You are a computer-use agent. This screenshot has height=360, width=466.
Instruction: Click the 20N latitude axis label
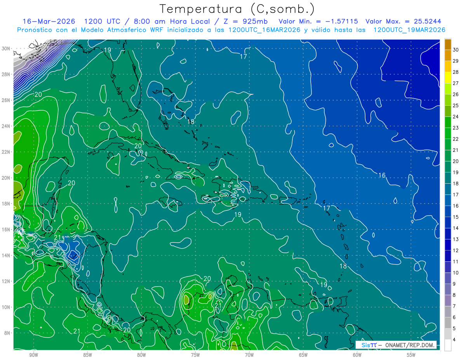(6, 178)
